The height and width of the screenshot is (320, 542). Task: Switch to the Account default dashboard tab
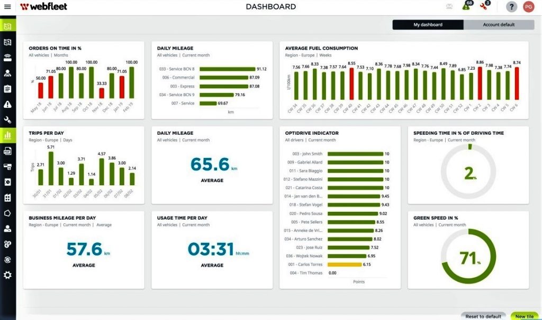tap(498, 24)
